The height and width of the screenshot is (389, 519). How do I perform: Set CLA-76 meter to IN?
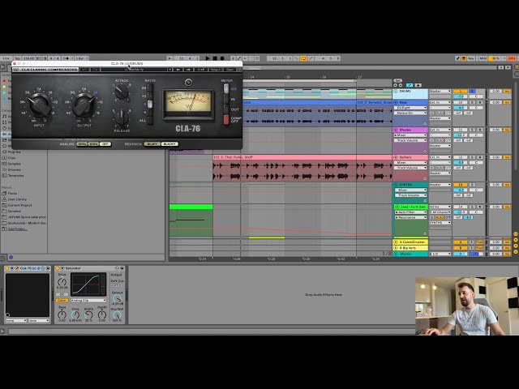[x=226, y=99]
